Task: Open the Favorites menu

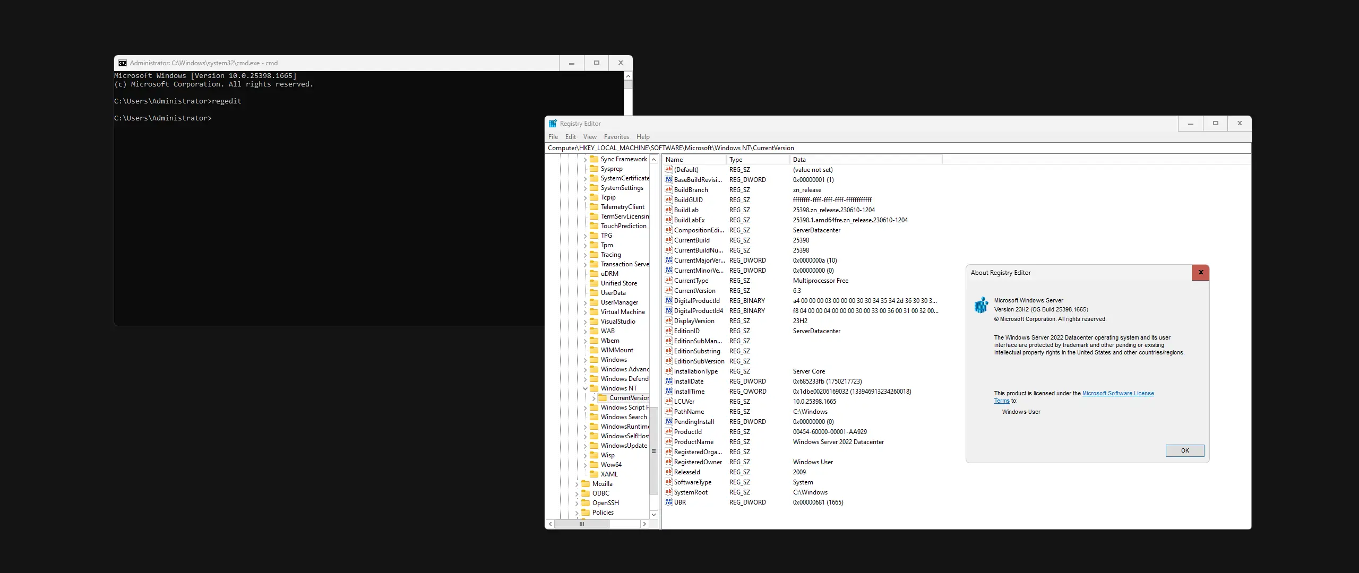Action: pos(616,137)
